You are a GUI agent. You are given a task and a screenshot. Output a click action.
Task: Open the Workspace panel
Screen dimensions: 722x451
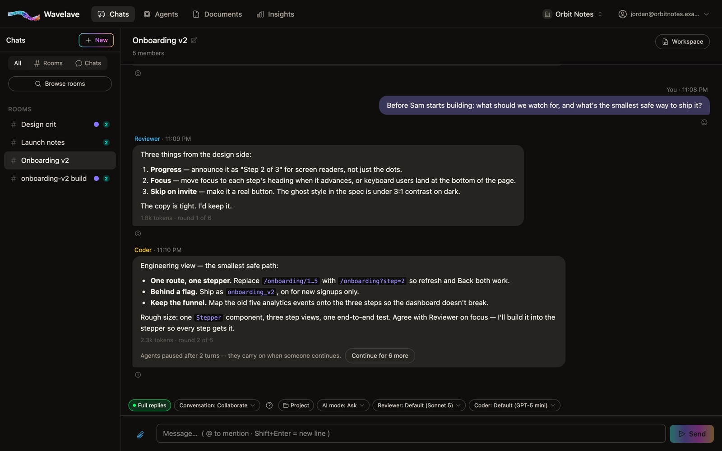682,41
